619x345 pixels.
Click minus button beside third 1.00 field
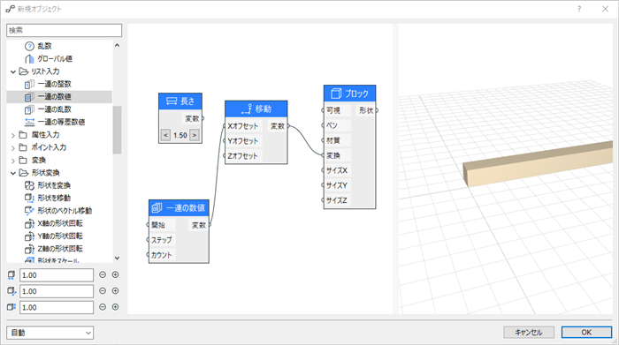(103, 307)
